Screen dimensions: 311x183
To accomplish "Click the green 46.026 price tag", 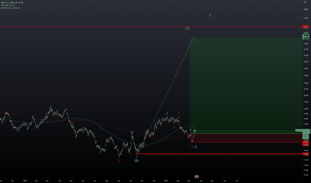I will (306, 35).
